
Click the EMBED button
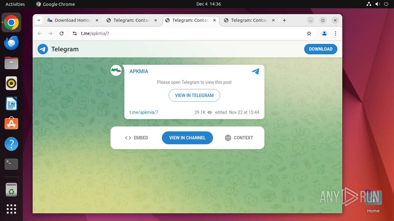136,138
